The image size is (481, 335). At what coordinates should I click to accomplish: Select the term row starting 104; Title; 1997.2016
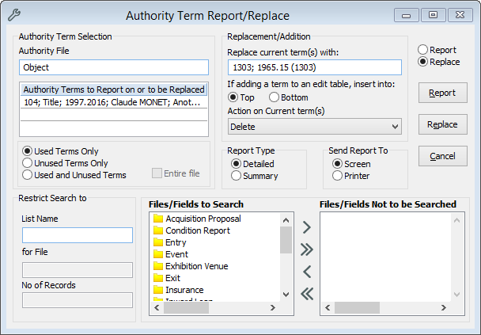(114, 102)
